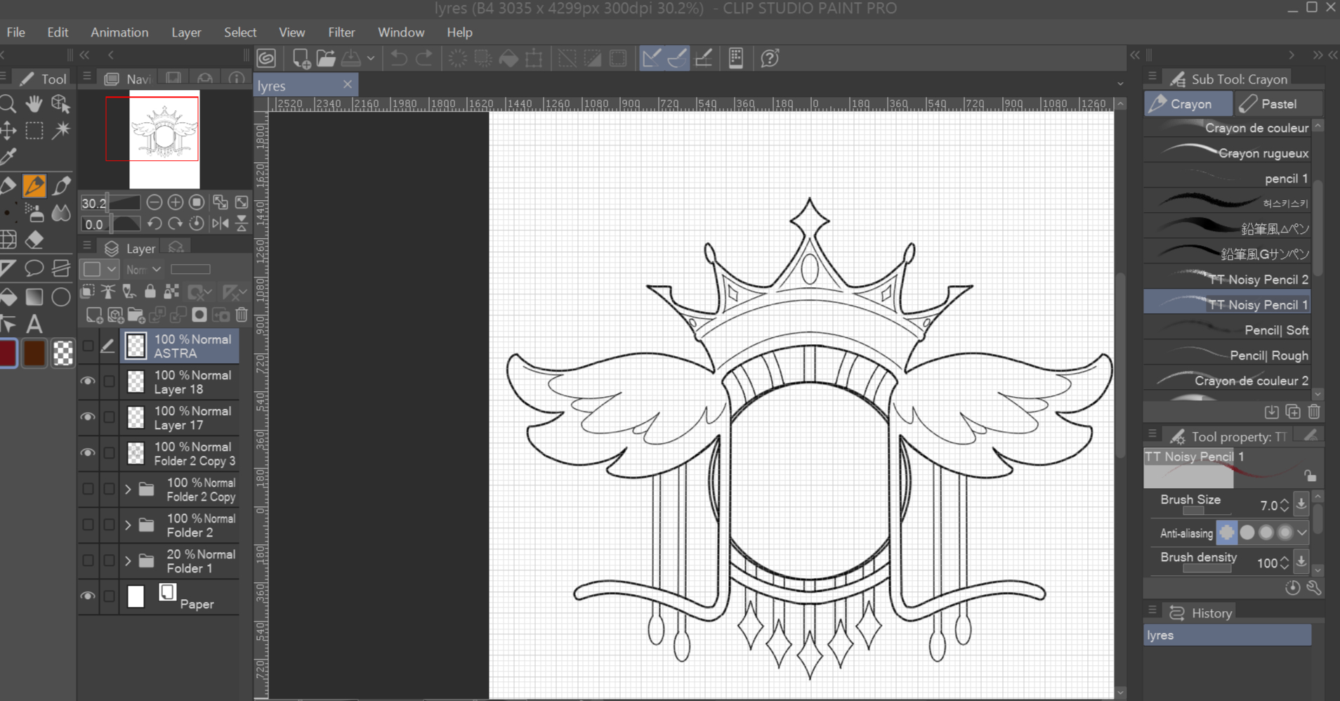Image resolution: width=1340 pixels, height=701 pixels.
Task: Delete layer using the trash icon
Action: [242, 315]
